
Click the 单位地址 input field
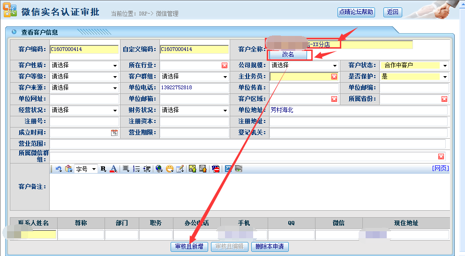tap(358, 110)
